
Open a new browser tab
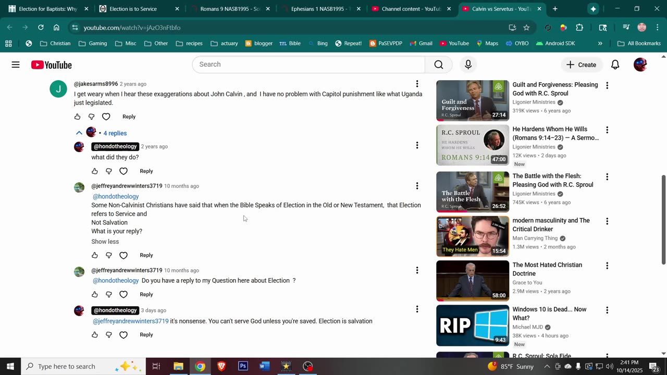tap(555, 9)
